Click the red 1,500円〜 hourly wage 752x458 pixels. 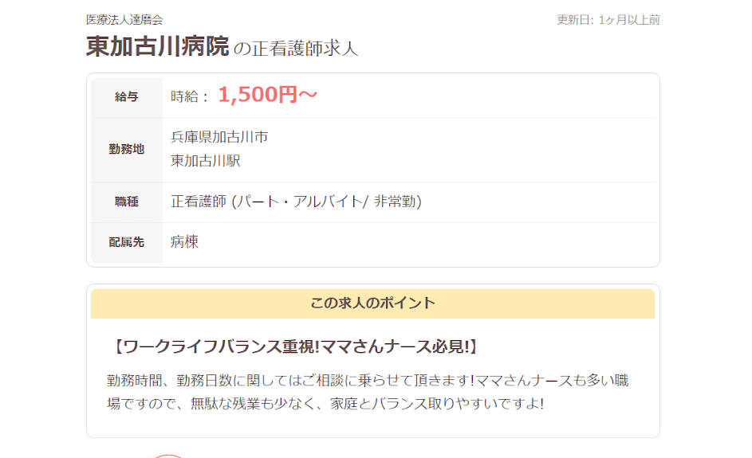pos(268,94)
